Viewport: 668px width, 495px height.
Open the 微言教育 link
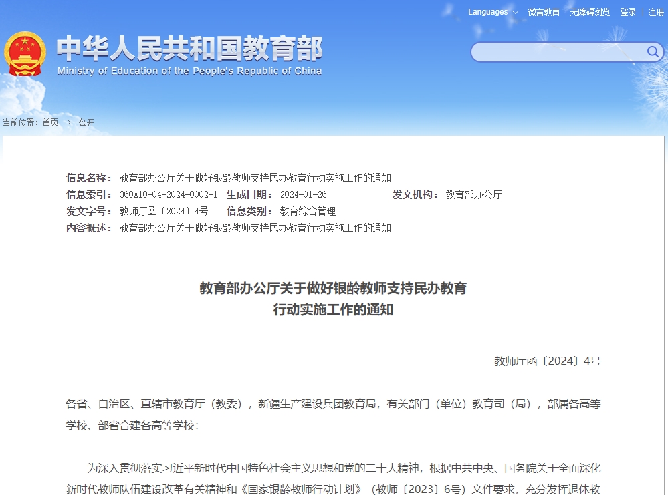(x=544, y=12)
